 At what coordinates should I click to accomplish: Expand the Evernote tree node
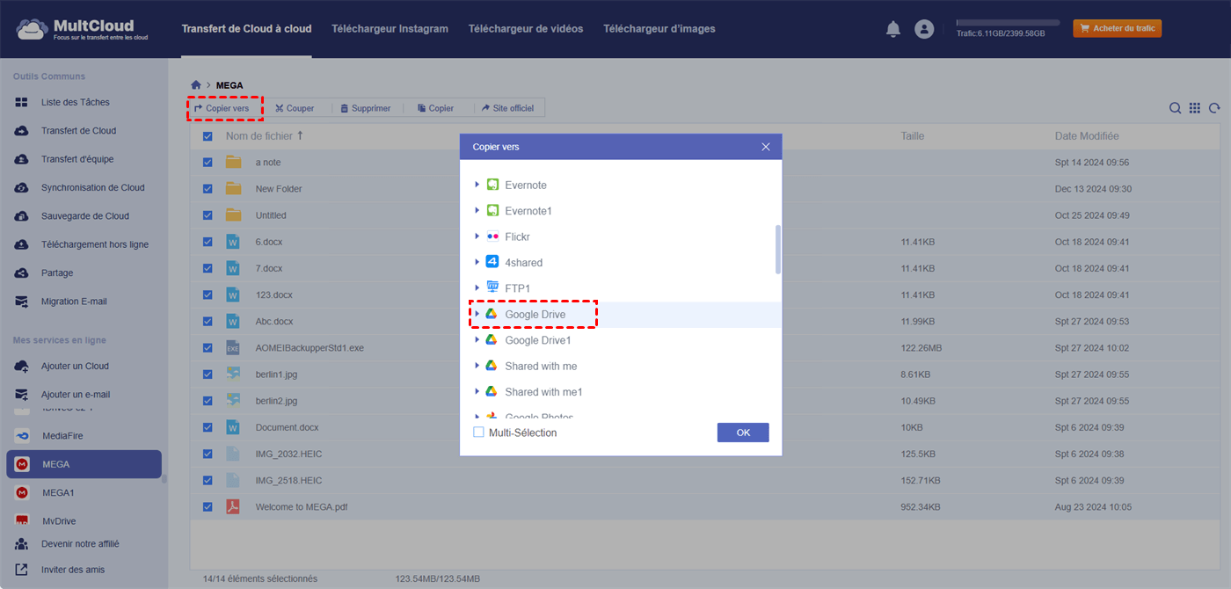pos(477,185)
